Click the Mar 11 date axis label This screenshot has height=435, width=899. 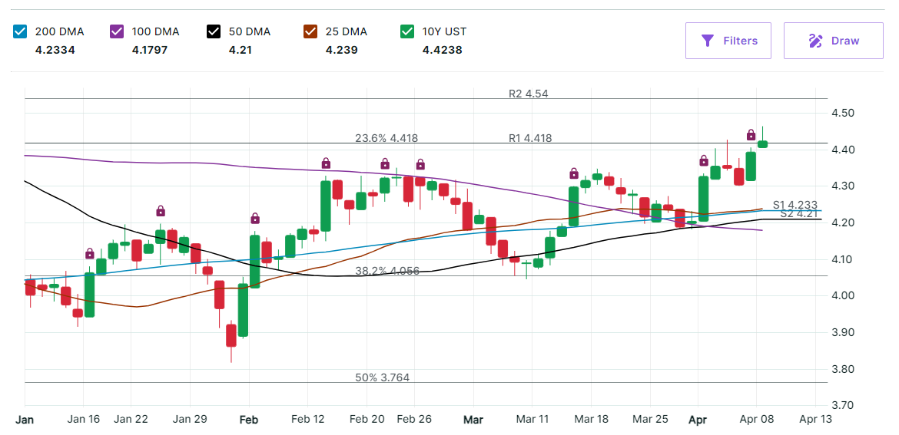(x=532, y=419)
